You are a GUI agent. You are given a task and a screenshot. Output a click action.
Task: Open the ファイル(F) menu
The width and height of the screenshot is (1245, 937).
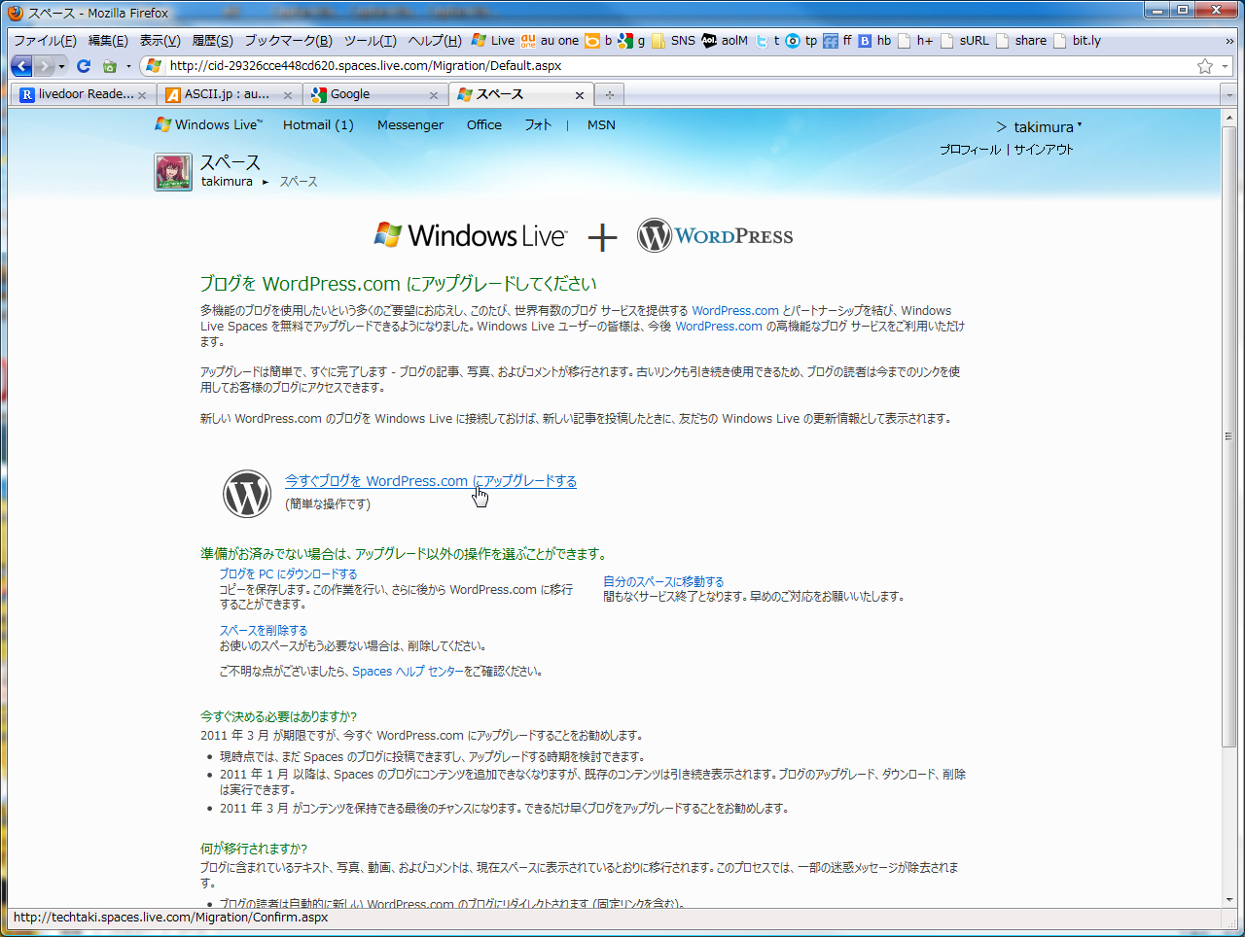[x=45, y=41]
